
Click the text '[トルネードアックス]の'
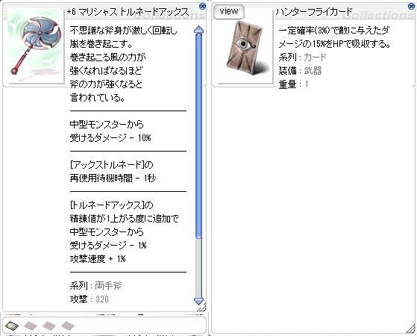(111, 205)
